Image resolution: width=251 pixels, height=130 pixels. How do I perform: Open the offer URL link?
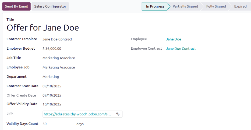coord(77,114)
